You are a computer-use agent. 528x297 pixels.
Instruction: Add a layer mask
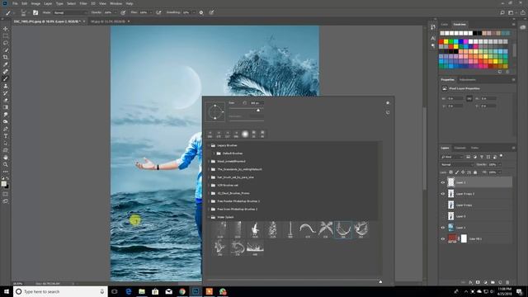(478, 282)
